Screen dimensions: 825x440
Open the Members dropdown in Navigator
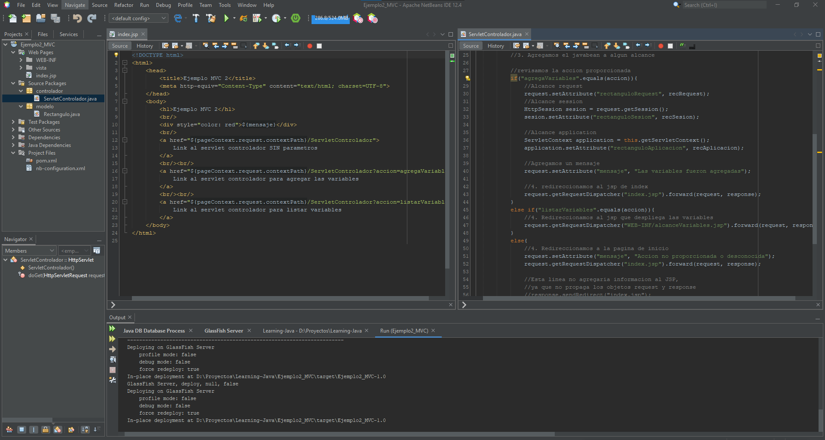(x=29, y=251)
